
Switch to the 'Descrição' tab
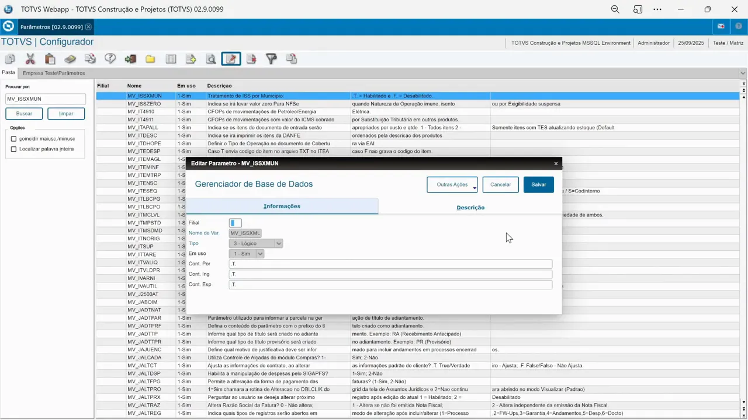tap(470, 207)
